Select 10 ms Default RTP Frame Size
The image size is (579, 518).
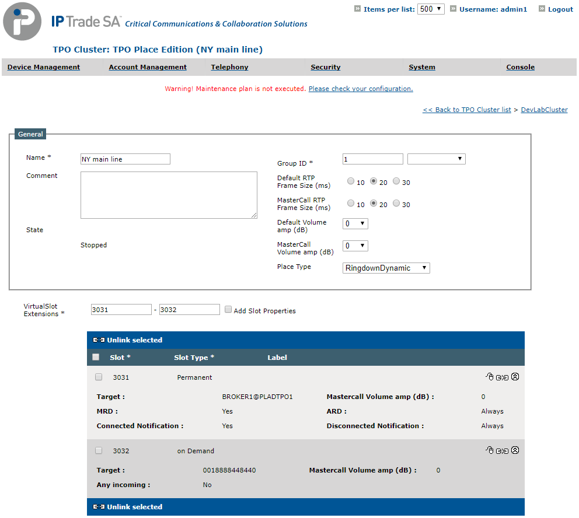(x=351, y=181)
